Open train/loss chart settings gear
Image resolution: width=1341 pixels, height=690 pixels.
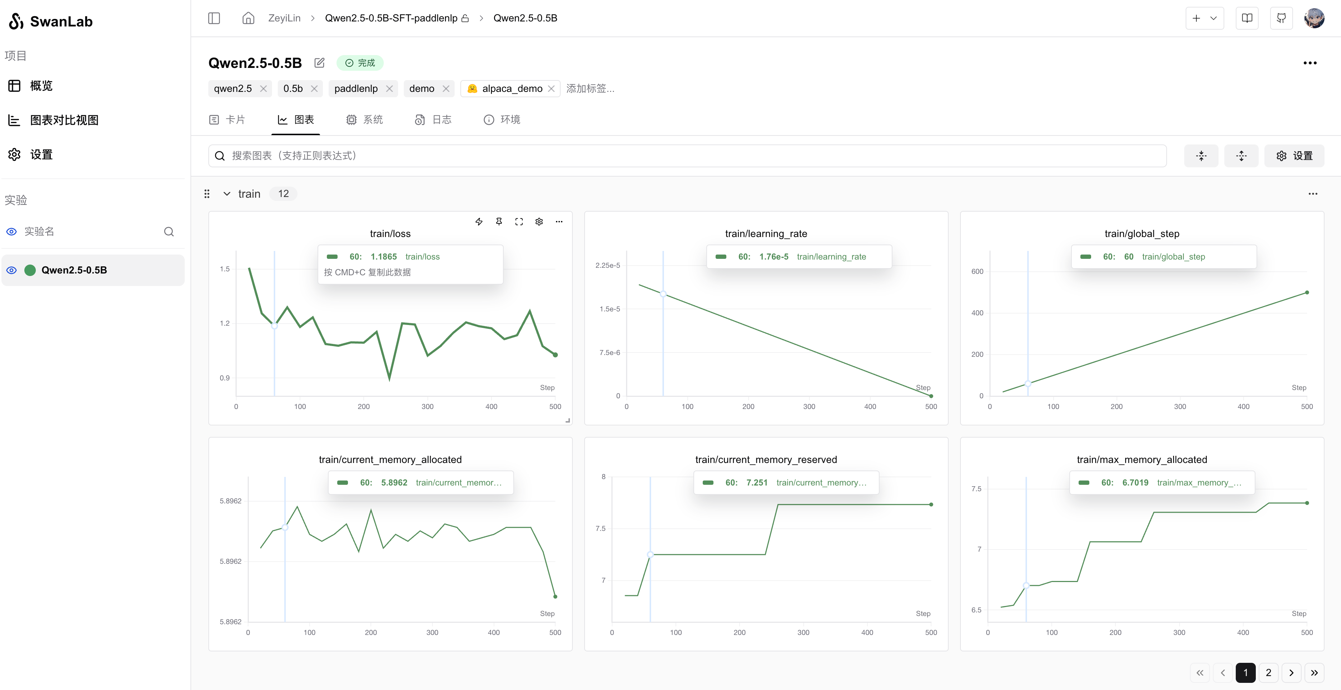(x=539, y=222)
